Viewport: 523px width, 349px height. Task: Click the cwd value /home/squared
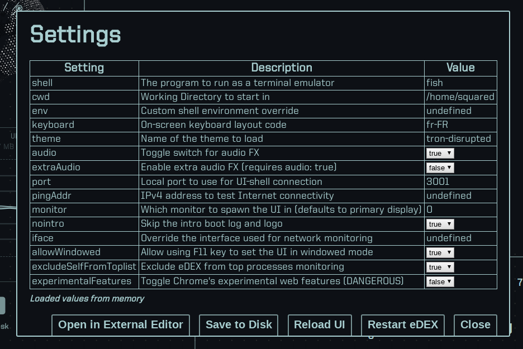click(x=460, y=97)
